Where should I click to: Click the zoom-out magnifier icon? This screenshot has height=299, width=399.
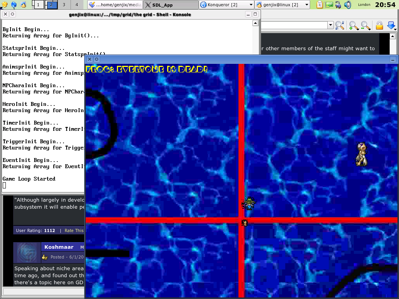365,26
